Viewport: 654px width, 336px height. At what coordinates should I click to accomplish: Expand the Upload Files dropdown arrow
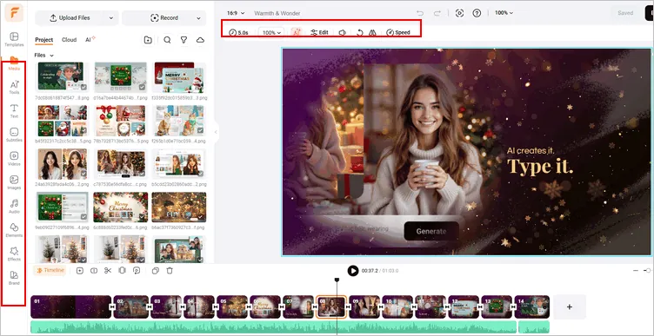[111, 18]
